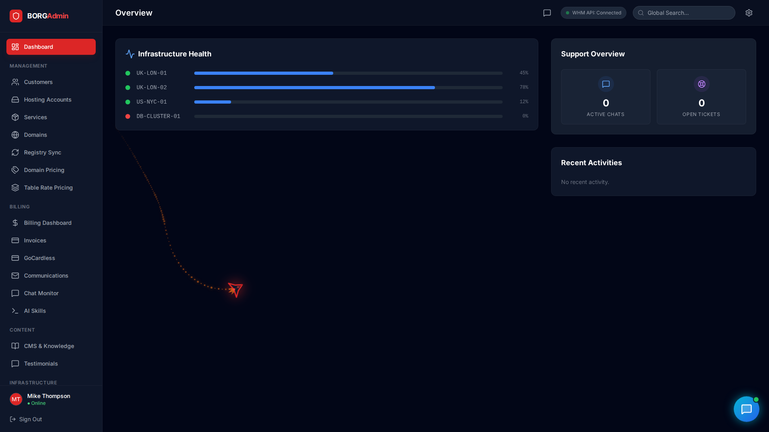Click the red status dot for DB-CLUSTER-01
Screen dimensions: 769x432
tap(127, 116)
